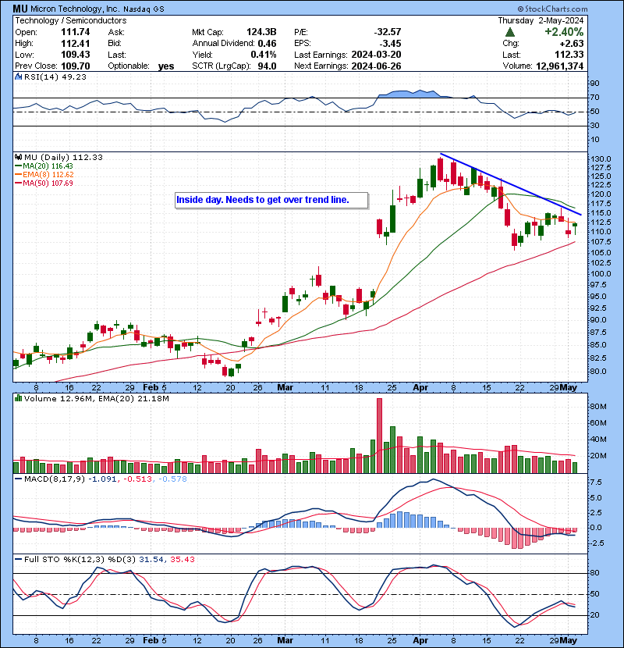
Task: Click the Micron Technology, Inc. company name
Action: (75, 9)
